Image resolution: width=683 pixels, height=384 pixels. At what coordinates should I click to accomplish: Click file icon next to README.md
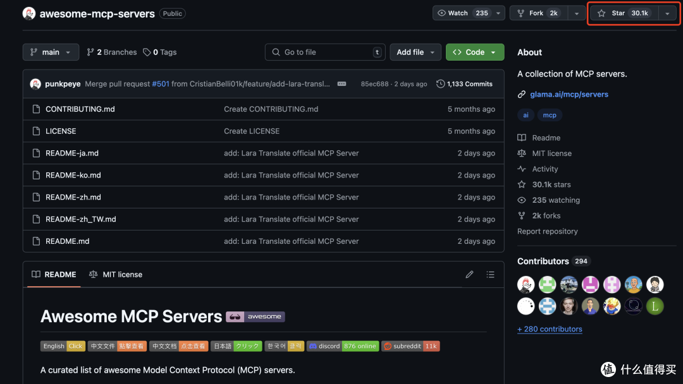coord(36,241)
